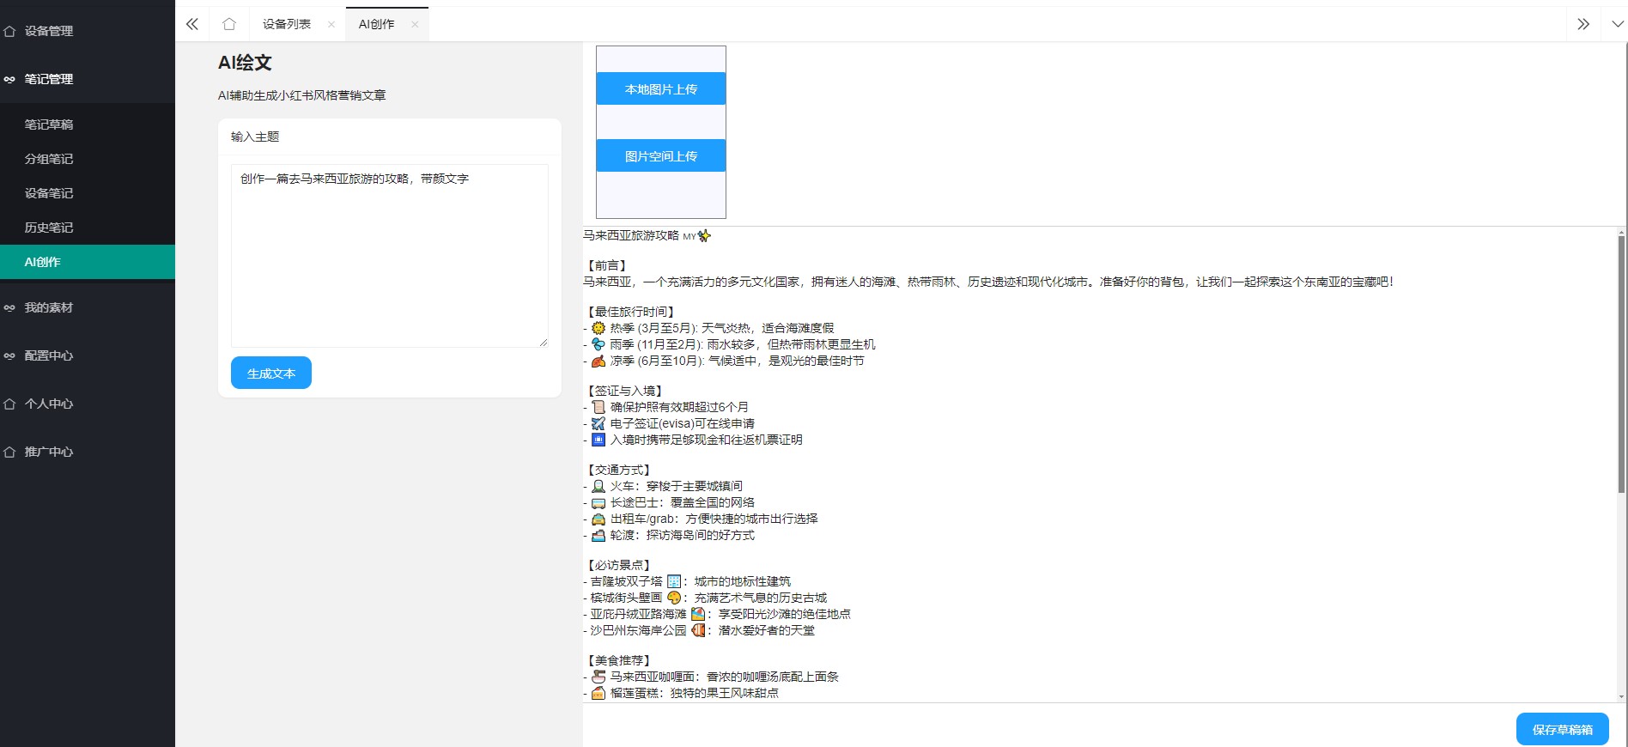This screenshot has height=747, width=1628.
Task: Switch to the 设备列表 tab
Action: 287,24
